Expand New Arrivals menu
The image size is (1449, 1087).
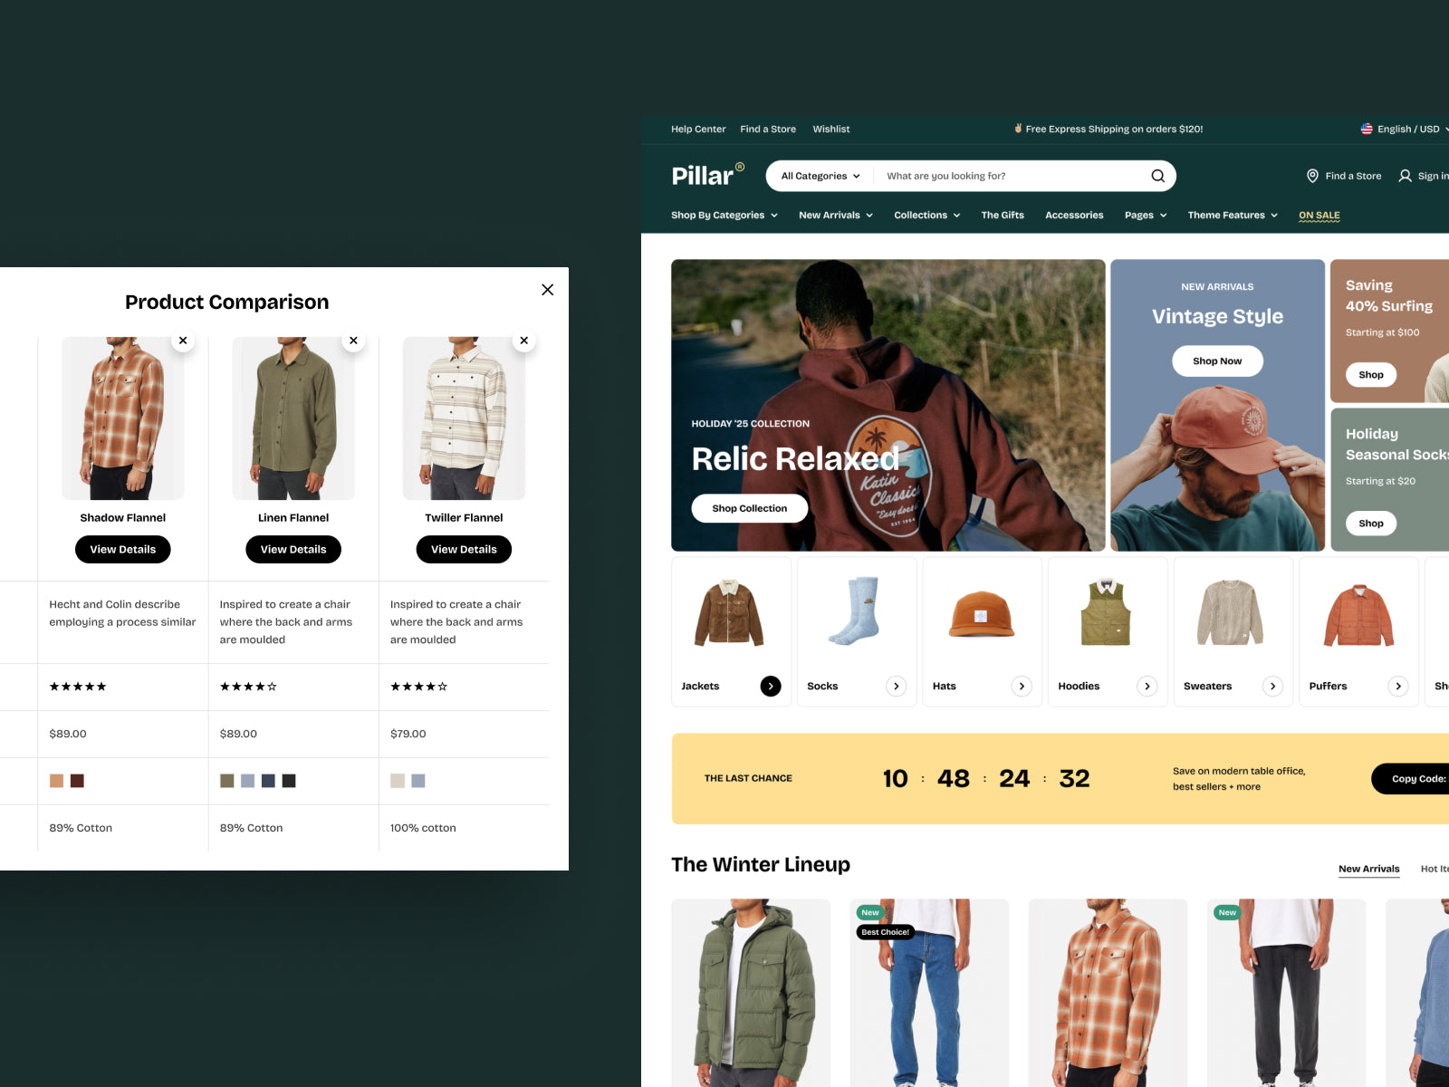tap(836, 216)
